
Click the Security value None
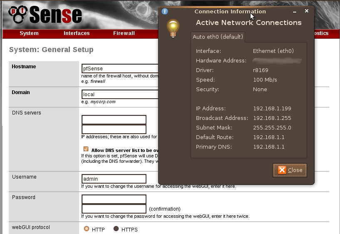coord(260,90)
